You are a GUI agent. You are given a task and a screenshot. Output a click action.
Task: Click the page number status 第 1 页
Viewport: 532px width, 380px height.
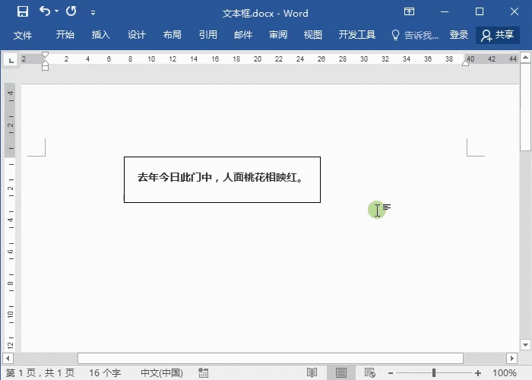click(40, 373)
